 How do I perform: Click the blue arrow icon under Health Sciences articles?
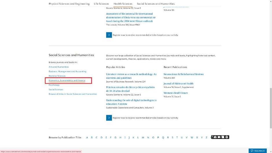coord(109,35)
